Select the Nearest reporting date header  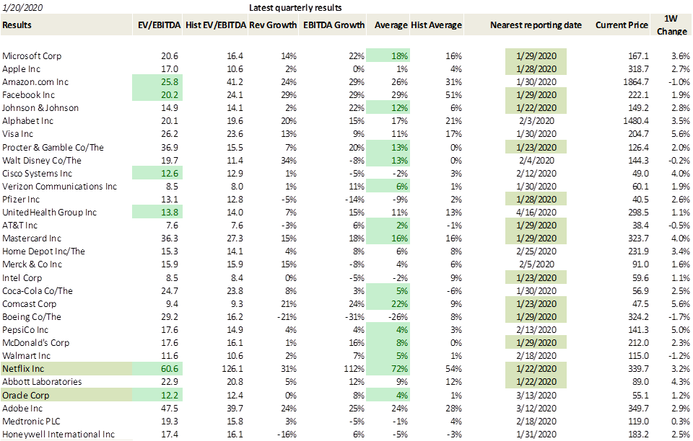536,25
